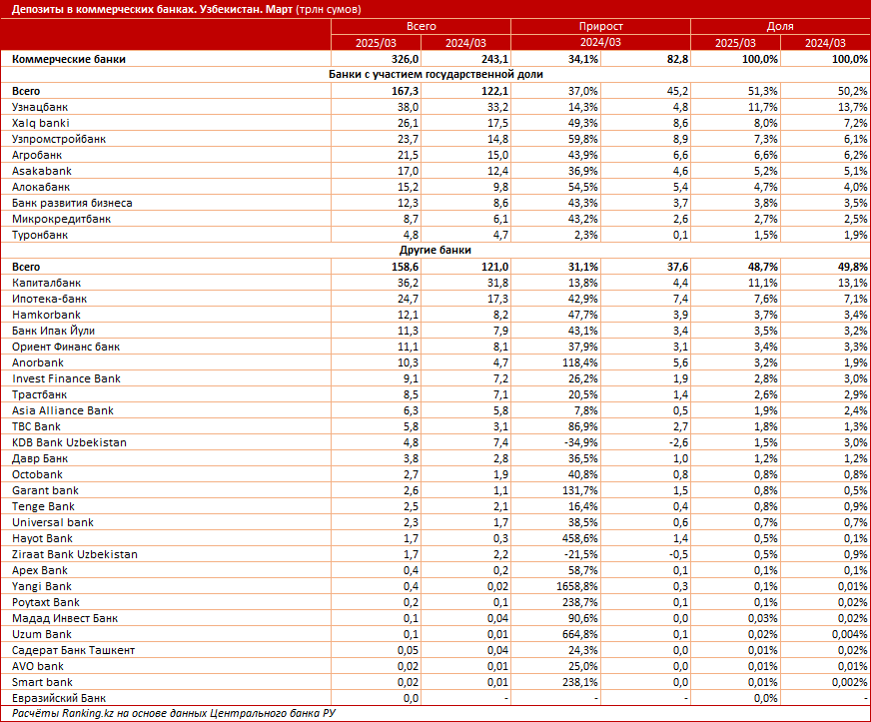The width and height of the screenshot is (871, 722).
Task: Select the 'Tenge Bank' row label
Action: coord(43,506)
